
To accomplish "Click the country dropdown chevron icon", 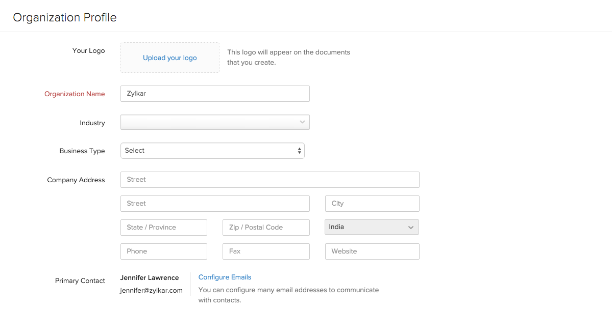I will tap(411, 228).
